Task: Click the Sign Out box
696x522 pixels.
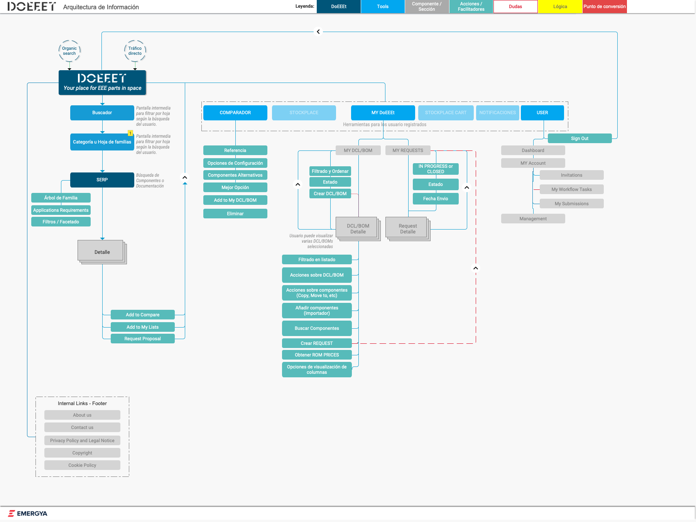Action: tap(580, 139)
